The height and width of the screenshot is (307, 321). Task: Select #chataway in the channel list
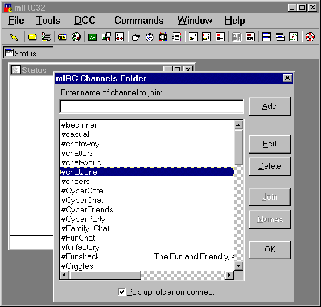click(x=147, y=144)
